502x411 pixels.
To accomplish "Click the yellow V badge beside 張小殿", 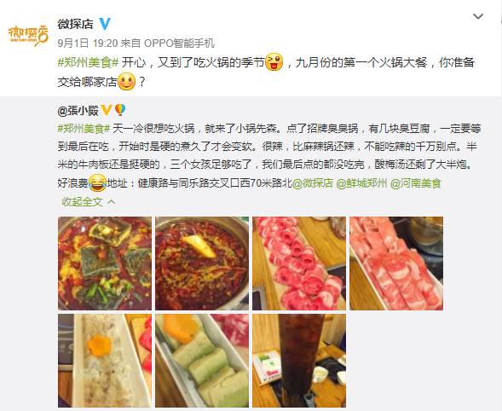I will click(106, 110).
